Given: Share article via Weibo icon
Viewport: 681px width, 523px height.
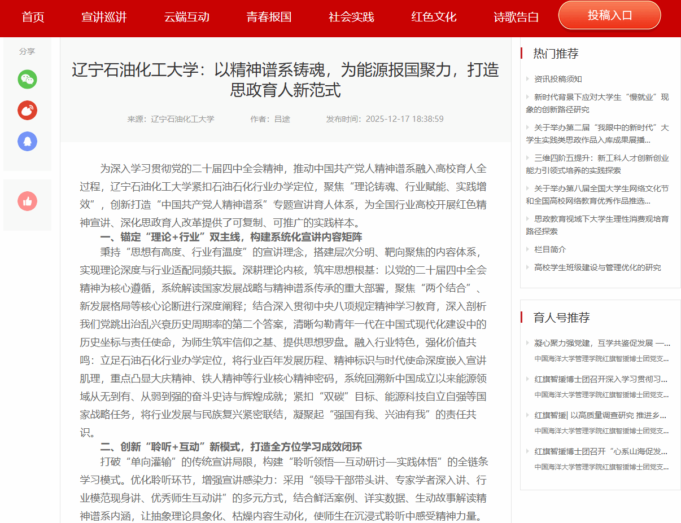Looking at the screenshot, I should [27, 110].
